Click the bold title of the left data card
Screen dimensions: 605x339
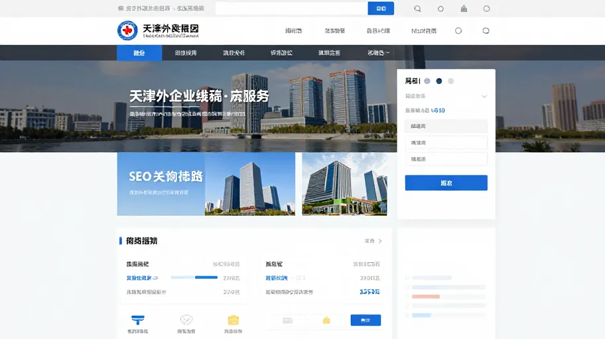(x=137, y=264)
